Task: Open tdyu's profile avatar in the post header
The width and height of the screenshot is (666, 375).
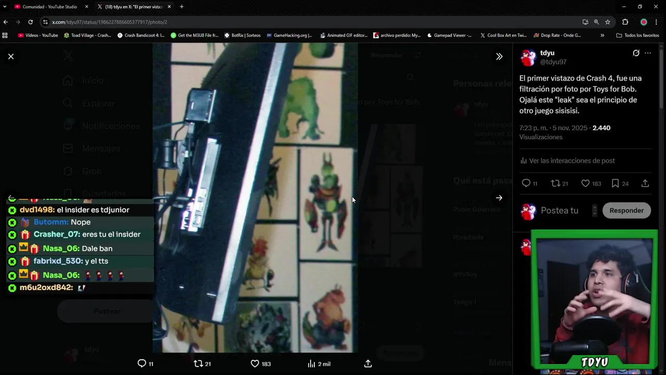Action: [x=528, y=57]
